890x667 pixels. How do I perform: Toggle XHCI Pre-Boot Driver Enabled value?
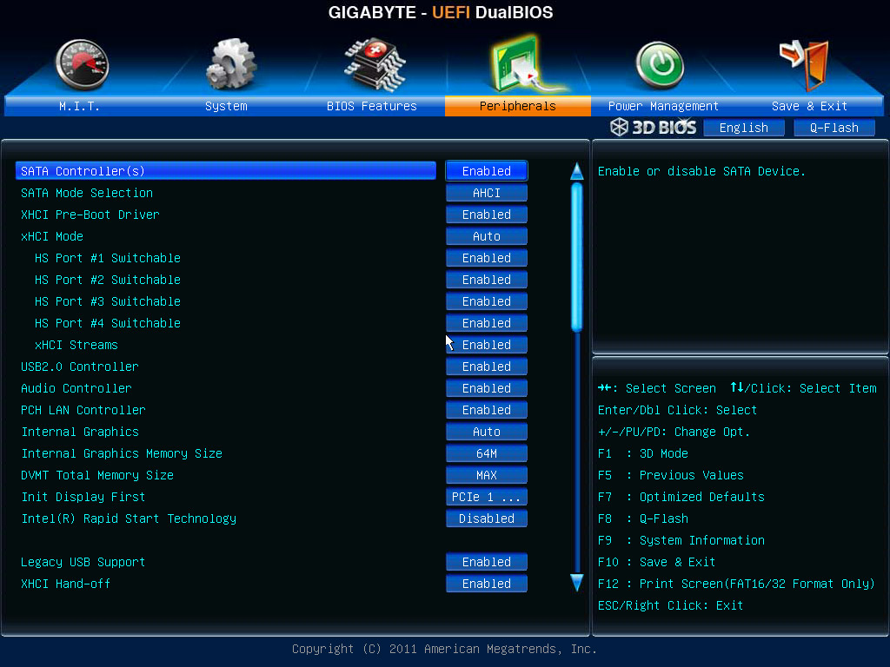click(487, 215)
